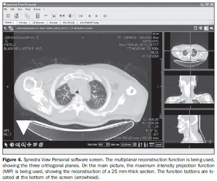Select the coronal thumbnail view
This screenshot has height=181, width=217.
coord(189,89)
